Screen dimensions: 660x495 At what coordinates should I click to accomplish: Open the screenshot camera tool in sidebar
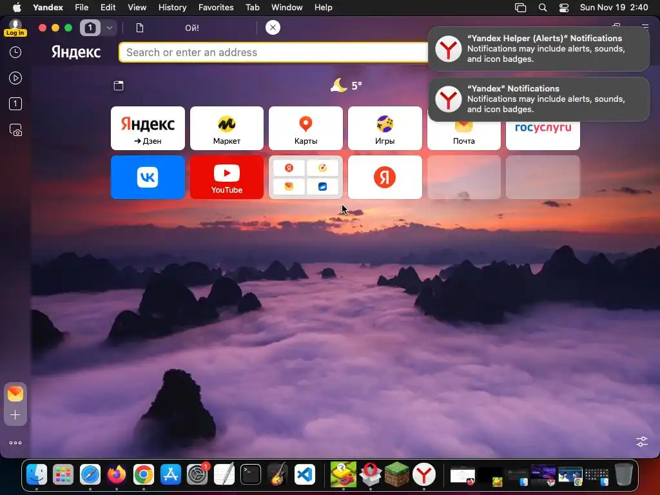[x=15, y=130]
